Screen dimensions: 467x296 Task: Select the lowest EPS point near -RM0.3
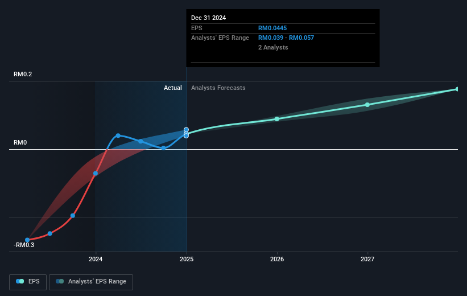(27, 240)
